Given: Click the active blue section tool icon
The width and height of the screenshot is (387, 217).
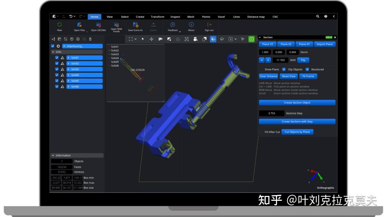Looking at the screenshot, I should tap(213, 39).
